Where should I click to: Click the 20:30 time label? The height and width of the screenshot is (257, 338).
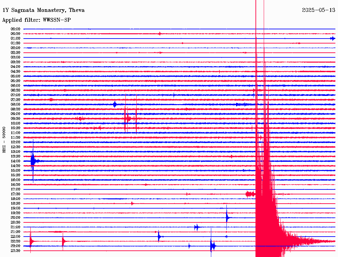tap(16, 222)
